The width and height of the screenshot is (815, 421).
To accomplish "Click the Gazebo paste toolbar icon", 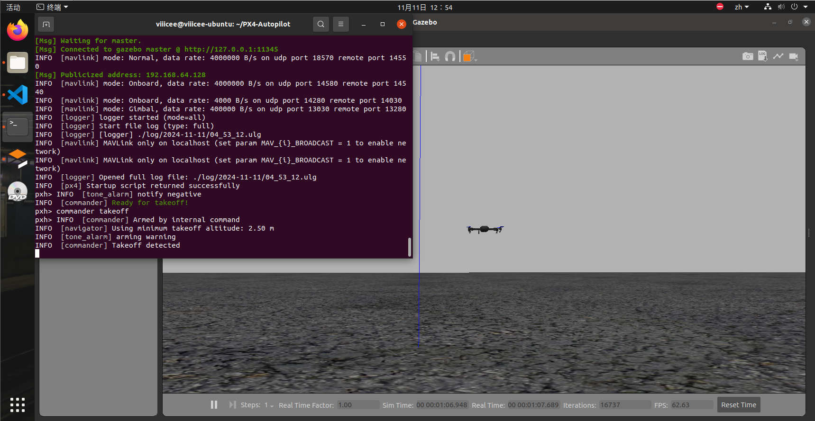I will coord(418,57).
